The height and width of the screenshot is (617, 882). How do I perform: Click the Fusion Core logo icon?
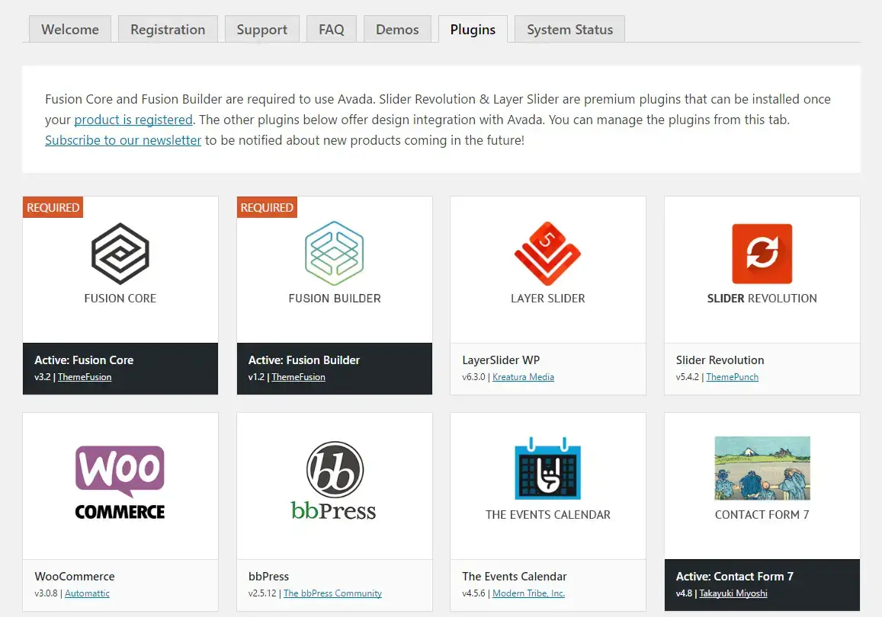pyautogui.click(x=120, y=254)
